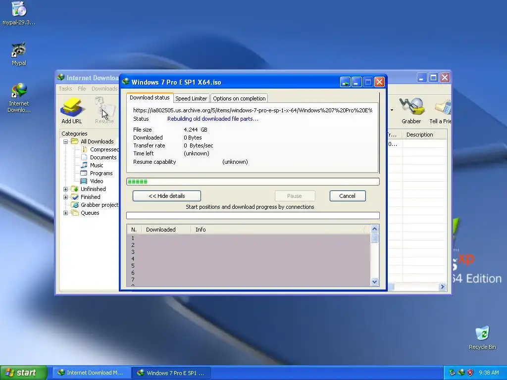
Task: Open the Tasks menu in IDM
Action: point(65,89)
